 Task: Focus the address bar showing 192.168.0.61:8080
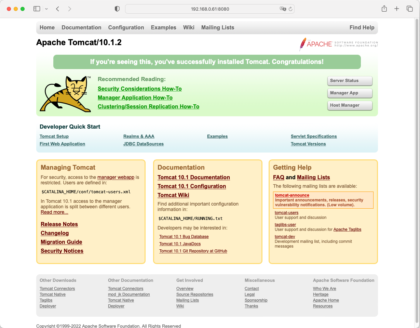pos(210,9)
